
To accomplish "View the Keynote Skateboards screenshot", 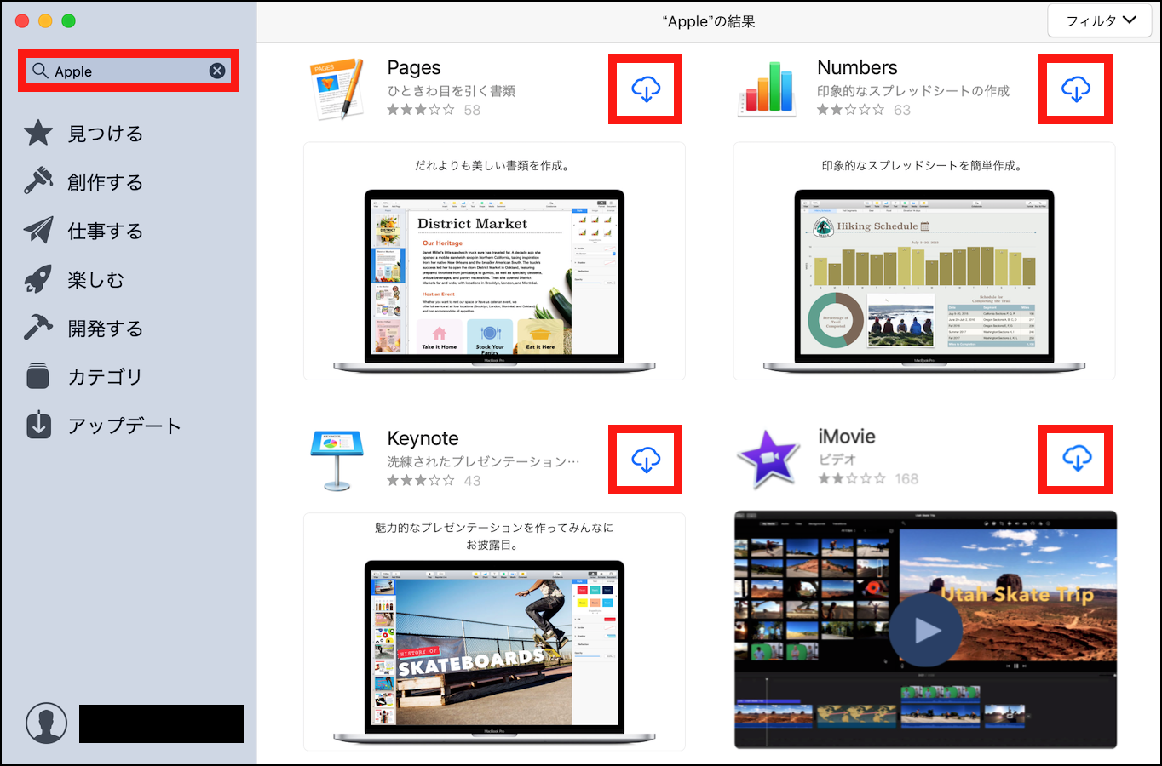I will [494, 632].
